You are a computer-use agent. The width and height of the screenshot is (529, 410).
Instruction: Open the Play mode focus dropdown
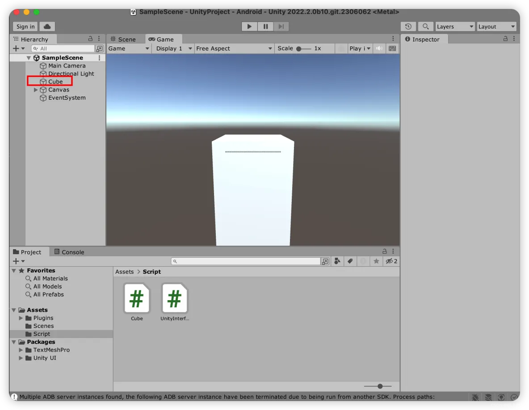coord(360,48)
